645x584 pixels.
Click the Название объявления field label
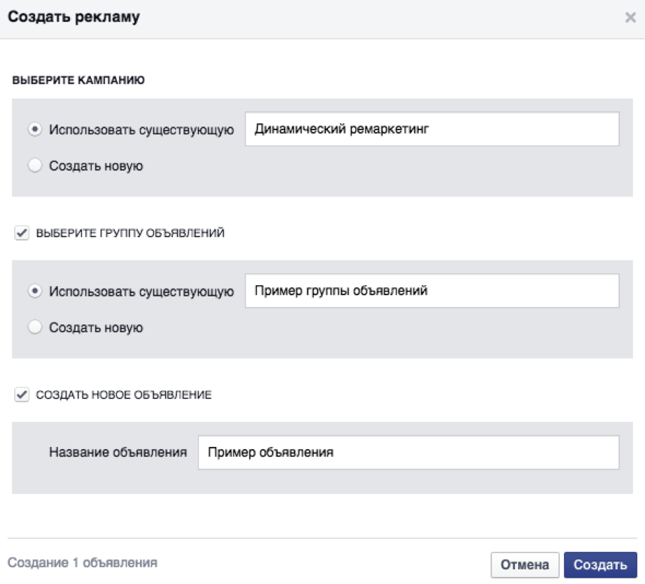[118, 453]
